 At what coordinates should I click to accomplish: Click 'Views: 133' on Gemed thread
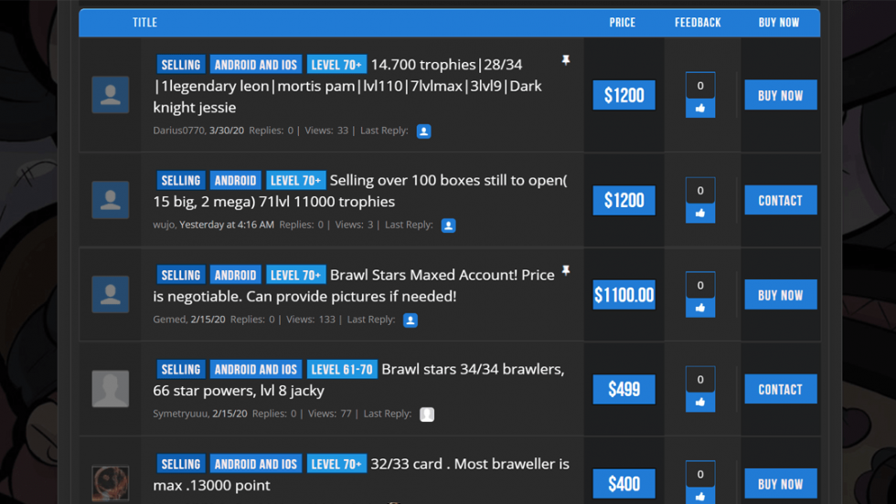coord(311,319)
